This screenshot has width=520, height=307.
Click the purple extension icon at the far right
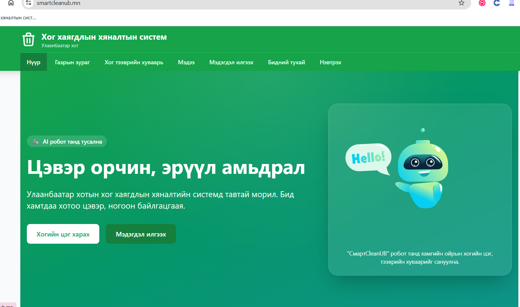pyautogui.click(x=511, y=3)
